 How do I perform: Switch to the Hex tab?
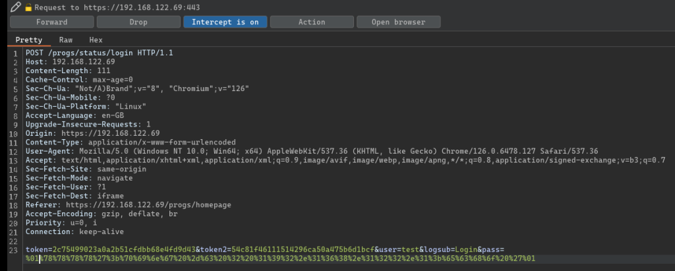click(96, 40)
